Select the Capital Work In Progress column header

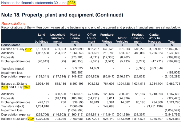(x=154, y=38)
